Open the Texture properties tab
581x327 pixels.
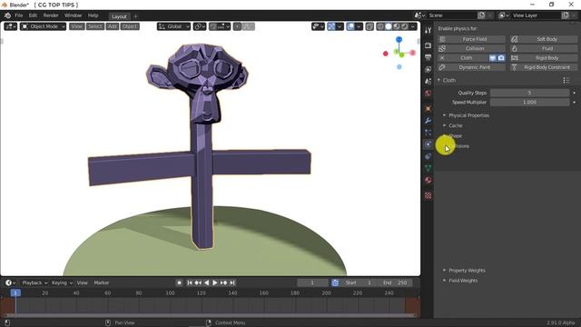pyautogui.click(x=428, y=195)
